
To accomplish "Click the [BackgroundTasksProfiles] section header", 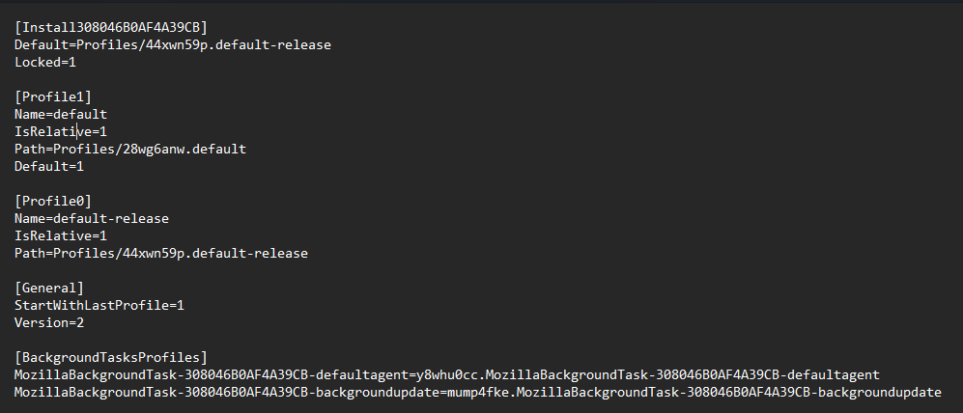I will point(110,357).
